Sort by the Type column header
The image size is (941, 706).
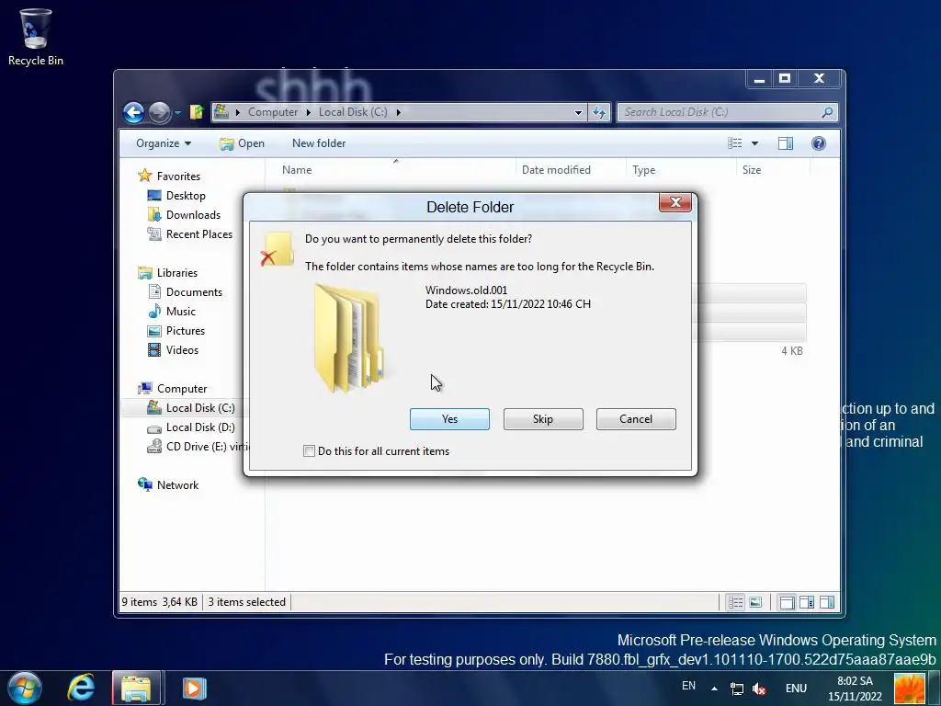tap(681, 170)
